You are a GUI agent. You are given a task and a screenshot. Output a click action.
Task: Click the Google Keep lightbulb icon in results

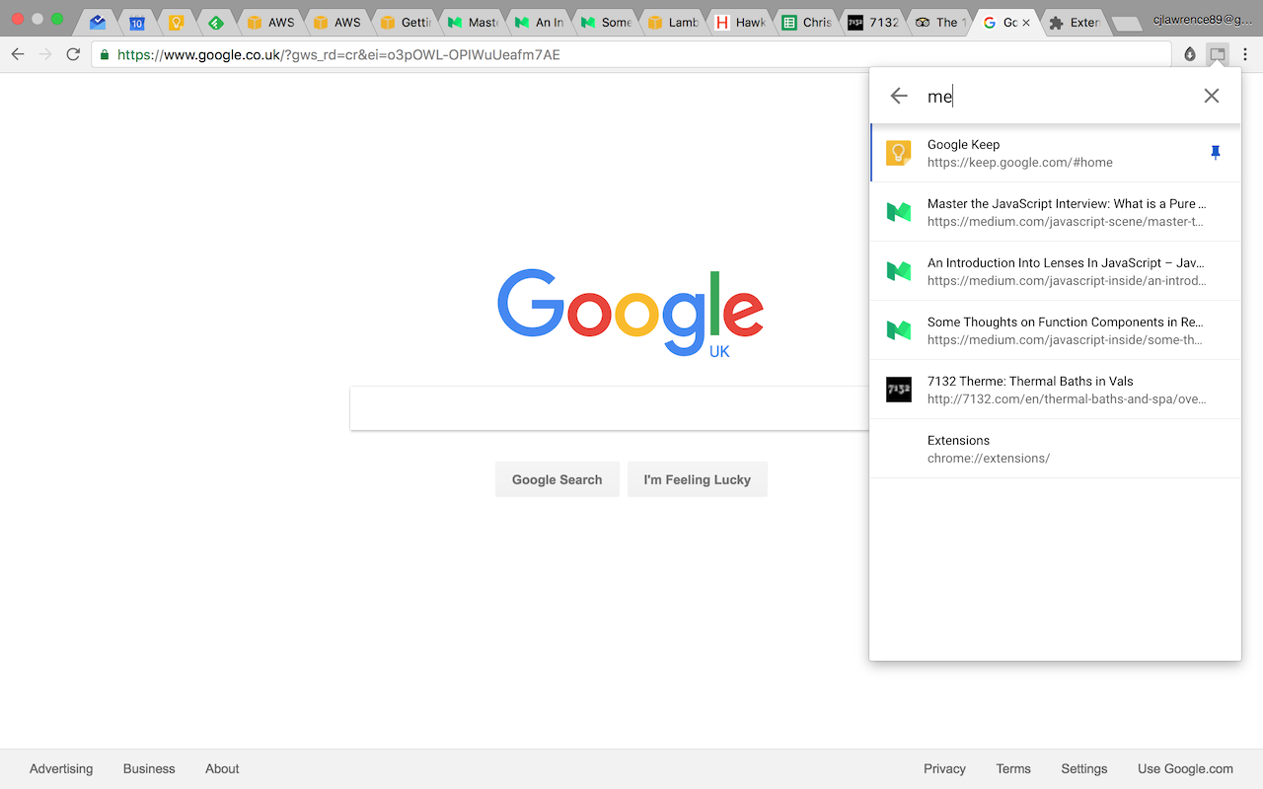899,153
